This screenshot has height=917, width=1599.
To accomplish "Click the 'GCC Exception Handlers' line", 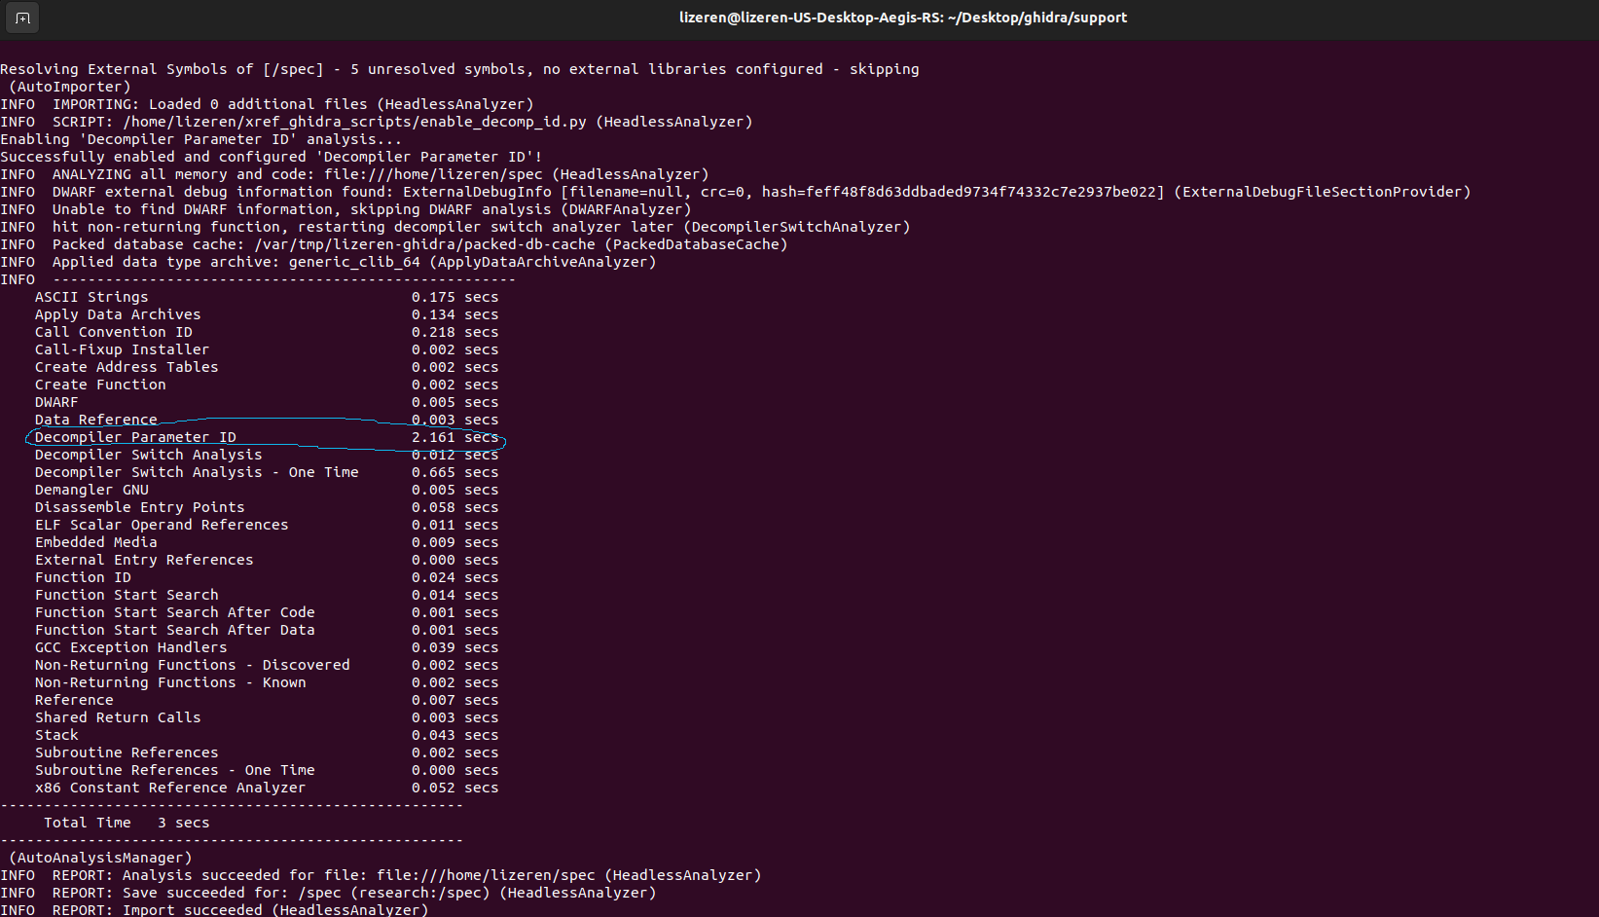I will [x=267, y=647].
